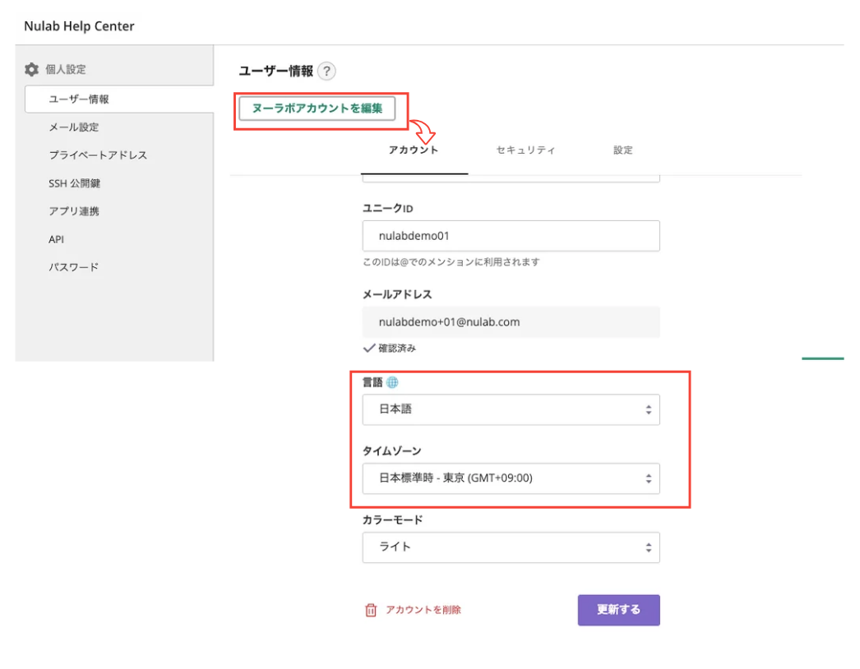Click the text このIDは@でのメンションに利用されます
860x669 pixels.
click(x=451, y=262)
